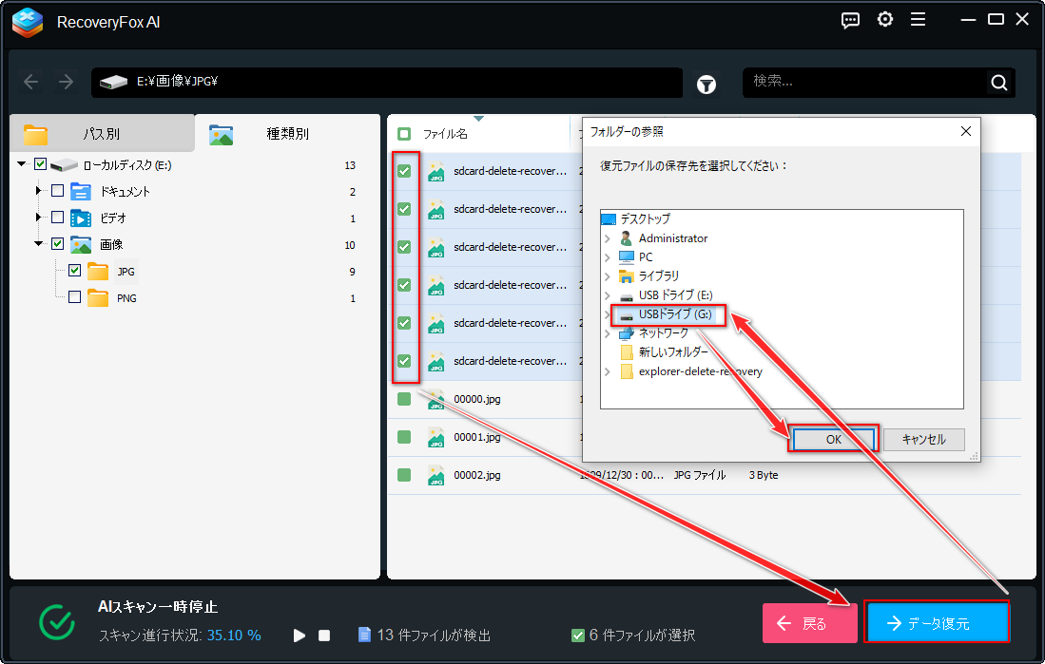Click the 3 Byte size cell
Viewport: 1045px width, 664px height.
(764, 475)
